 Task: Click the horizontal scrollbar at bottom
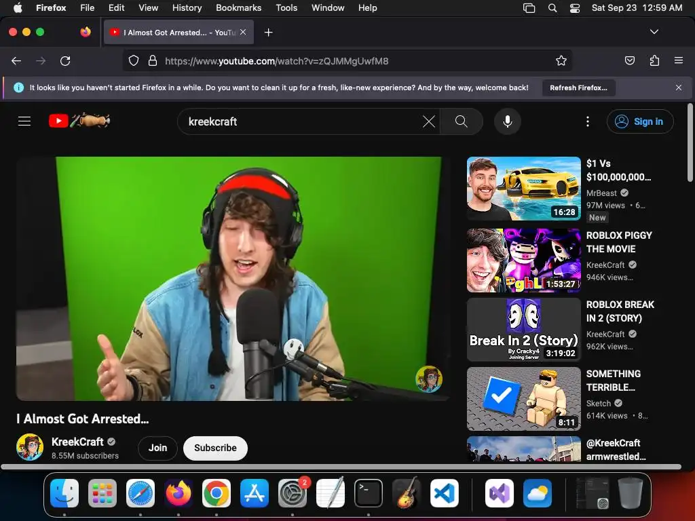[x=341, y=467]
